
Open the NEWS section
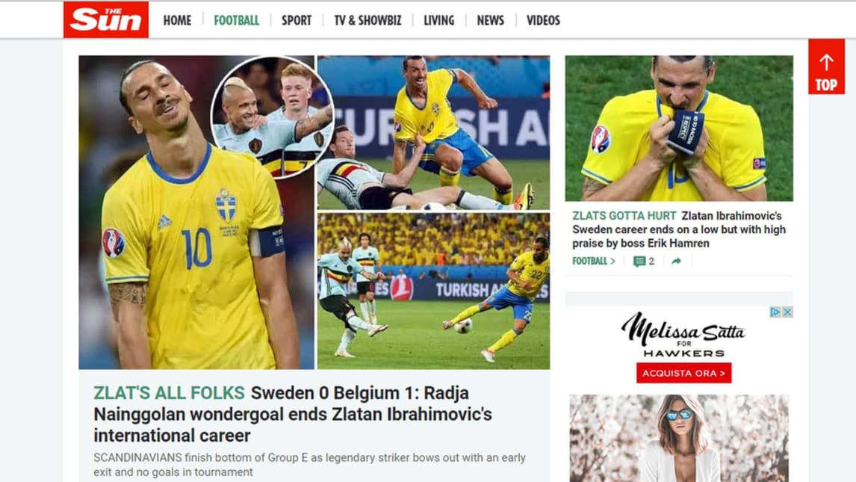pos(490,21)
